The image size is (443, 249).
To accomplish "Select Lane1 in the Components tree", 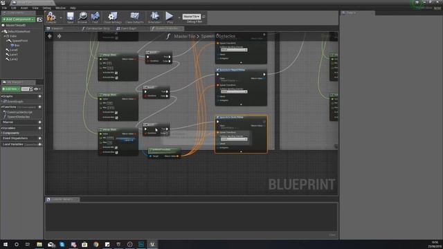I will pos(14,55).
